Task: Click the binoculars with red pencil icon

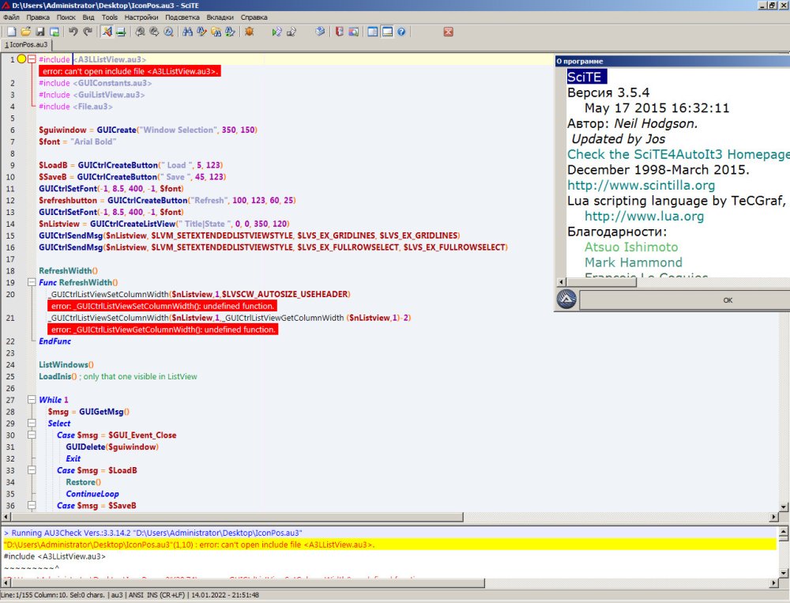Action: tap(201, 32)
